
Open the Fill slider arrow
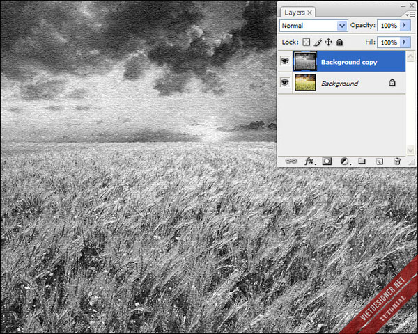pyautogui.click(x=405, y=42)
